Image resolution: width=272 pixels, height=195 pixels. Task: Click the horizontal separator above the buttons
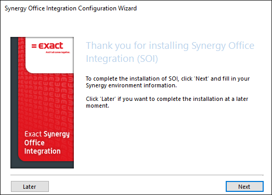(137, 175)
